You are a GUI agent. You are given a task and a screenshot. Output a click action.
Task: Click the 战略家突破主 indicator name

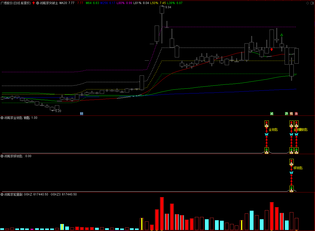point(49,3)
